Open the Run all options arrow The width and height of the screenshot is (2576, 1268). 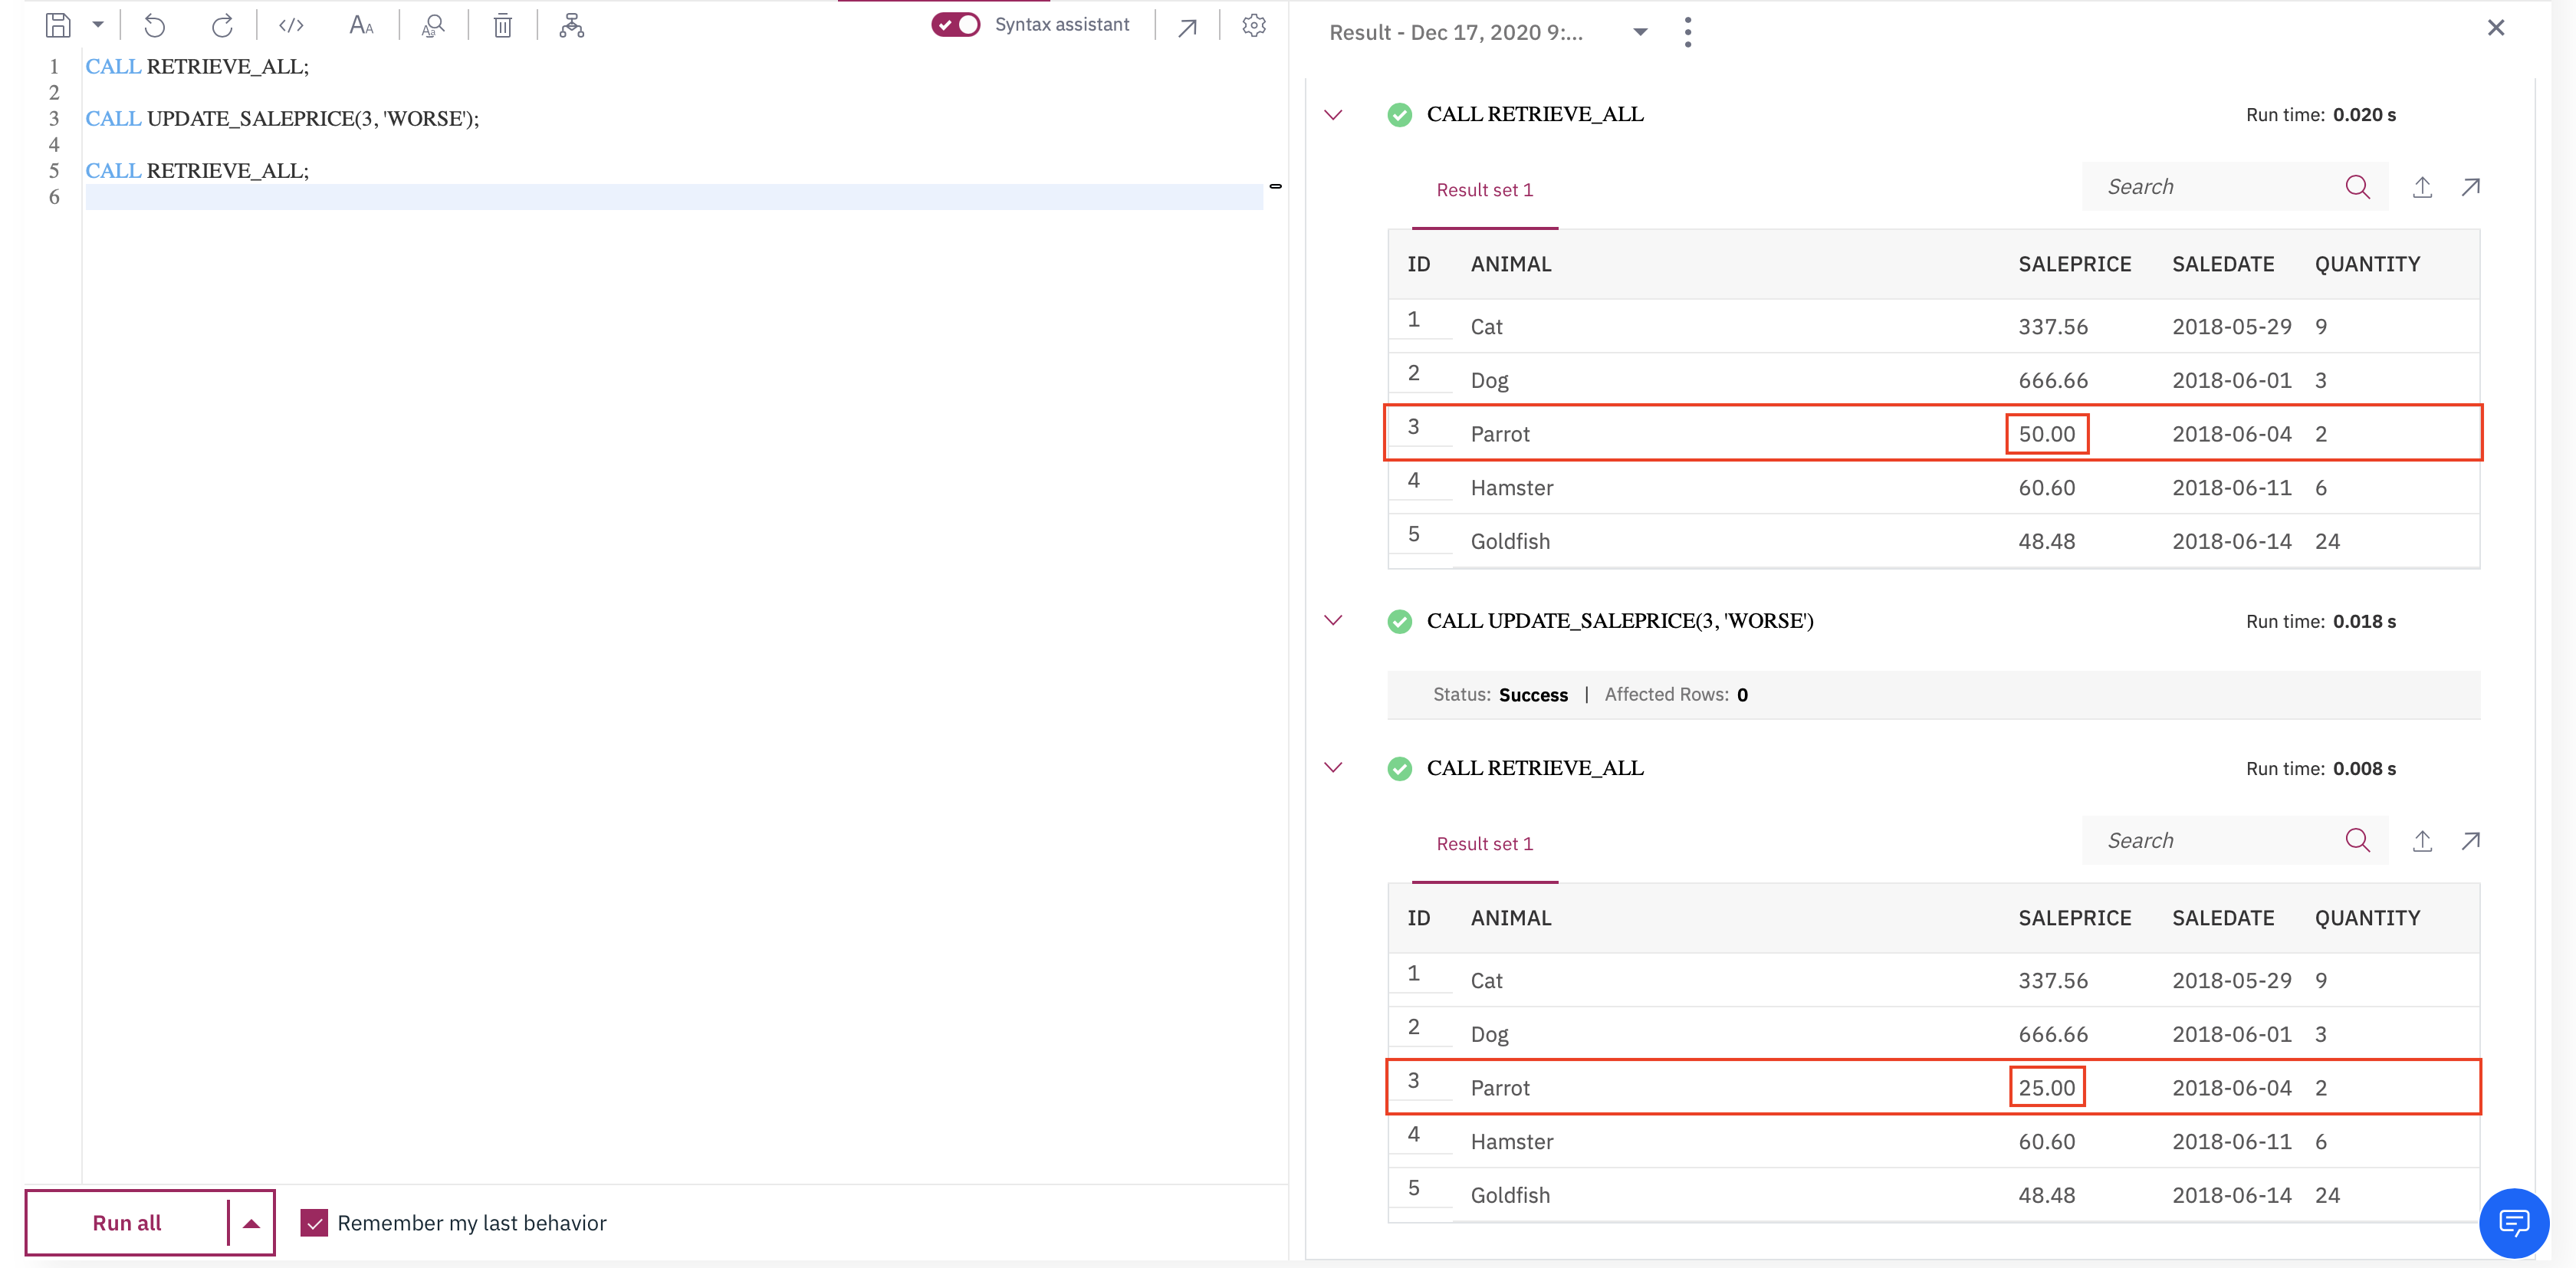tap(251, 1222)
